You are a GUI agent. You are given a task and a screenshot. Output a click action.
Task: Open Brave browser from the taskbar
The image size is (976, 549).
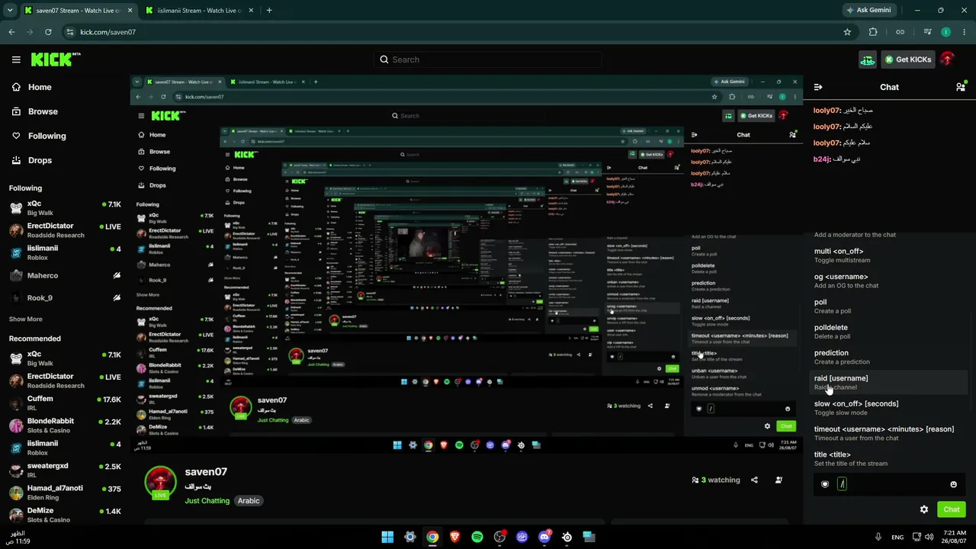point(455,537)
